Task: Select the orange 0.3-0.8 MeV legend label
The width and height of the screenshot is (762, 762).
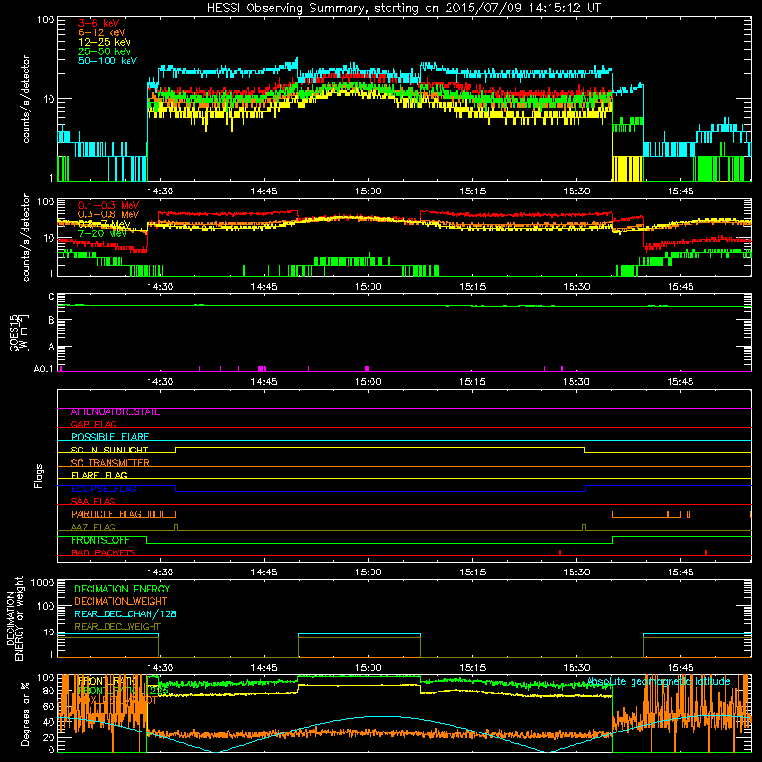Action: (x=109, y=214)
